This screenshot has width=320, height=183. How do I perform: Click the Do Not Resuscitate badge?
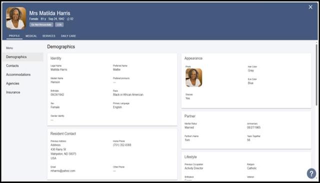point(41,24)
